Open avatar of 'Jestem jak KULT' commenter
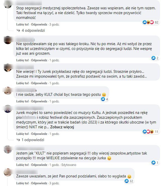162x186 pixels. click(x=8, y=149)
